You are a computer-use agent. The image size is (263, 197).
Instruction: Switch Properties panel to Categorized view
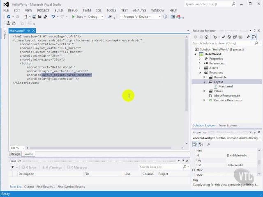tap(195, 144)
